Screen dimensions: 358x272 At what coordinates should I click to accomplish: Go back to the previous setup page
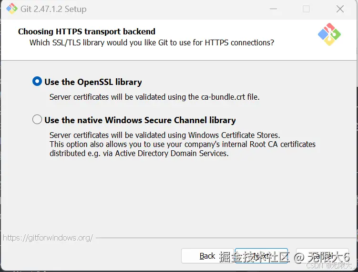pos(207,256)
